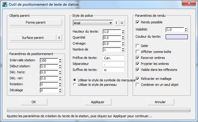Increase the Hauteur du texte spinner value
The image size is (198, 122).
pyautogui.click(x=123, y=30)
